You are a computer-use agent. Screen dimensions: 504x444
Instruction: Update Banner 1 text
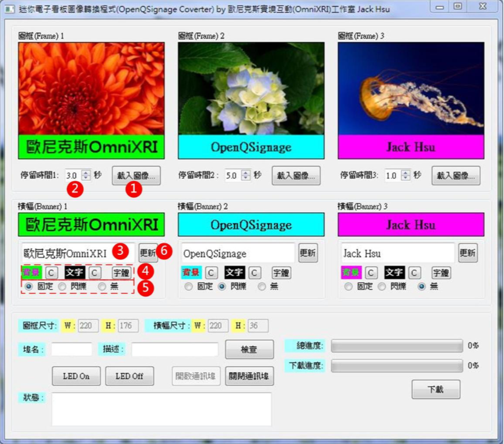[148, 253]
